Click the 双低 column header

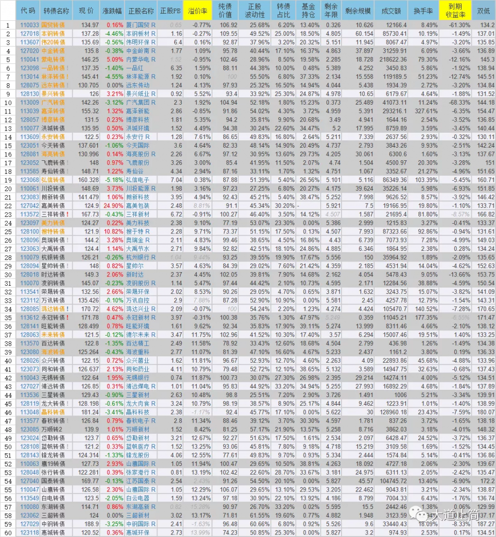tap(483, 11)
